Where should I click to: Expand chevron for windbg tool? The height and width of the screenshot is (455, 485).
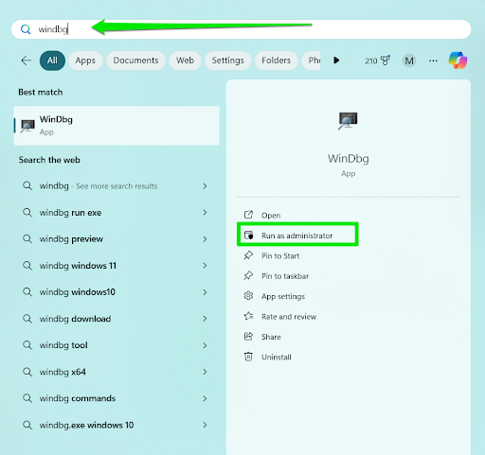point(205,345)
